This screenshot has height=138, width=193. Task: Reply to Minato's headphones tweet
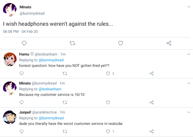tap(24, 43)
